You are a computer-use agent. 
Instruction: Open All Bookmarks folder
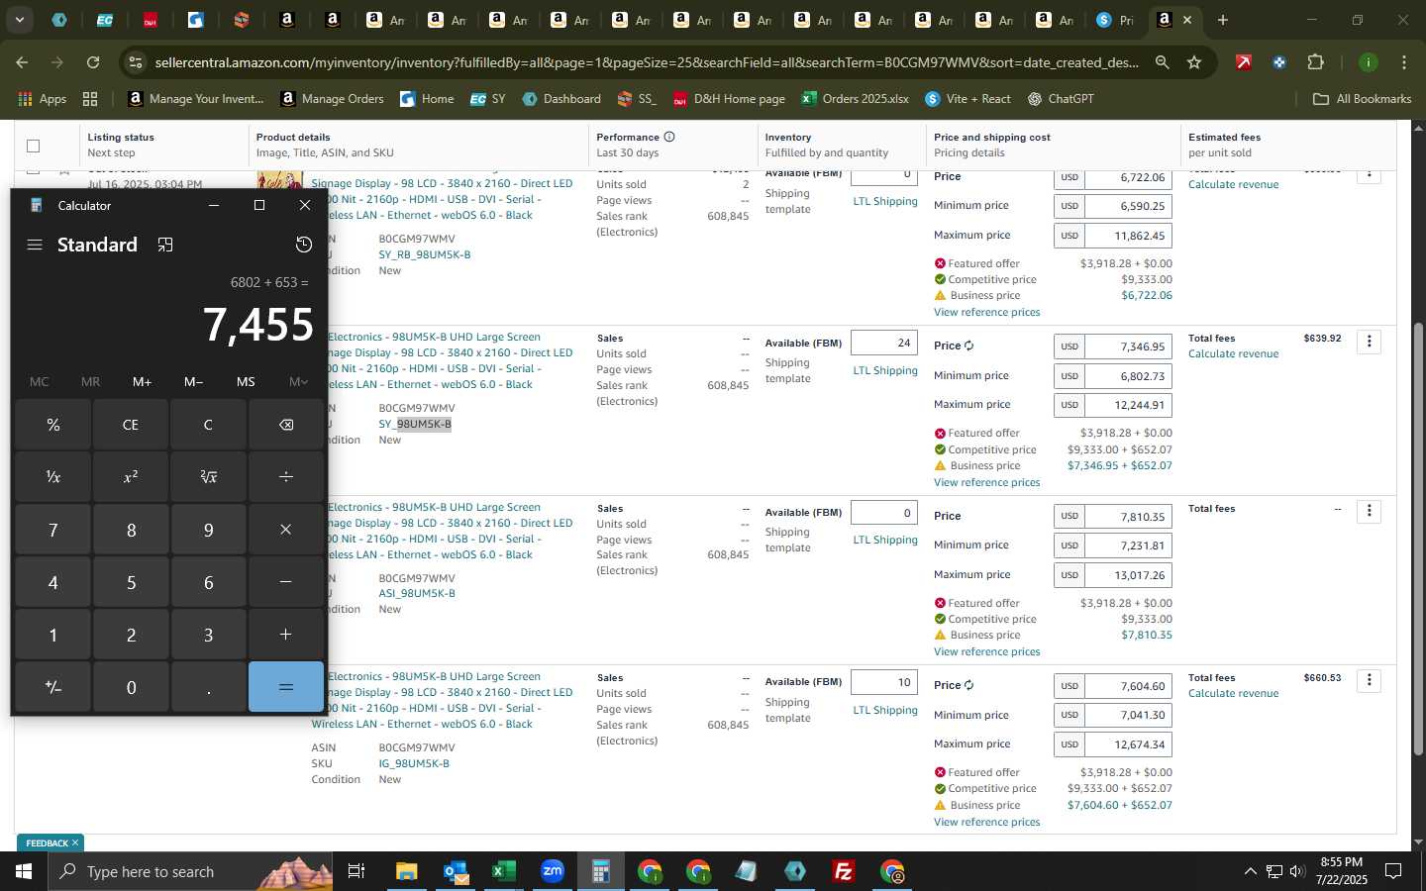(1362, 99)
